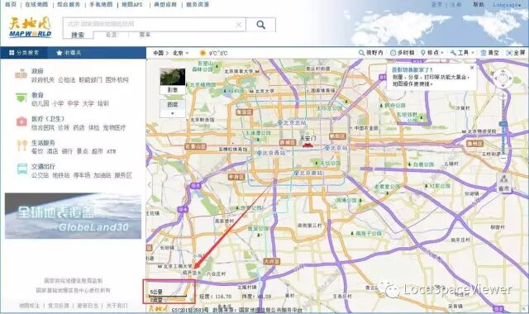The height and width of the screenshot is (314, 529).
Task: Click the red 医疗 medical kit icon
Action: (x=21, y=121)
